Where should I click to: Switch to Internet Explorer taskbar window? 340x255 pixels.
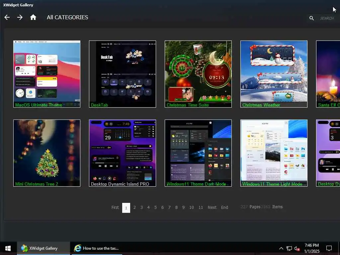[97, 248]
